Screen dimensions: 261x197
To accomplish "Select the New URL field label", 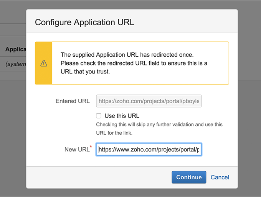I will 76,150.
